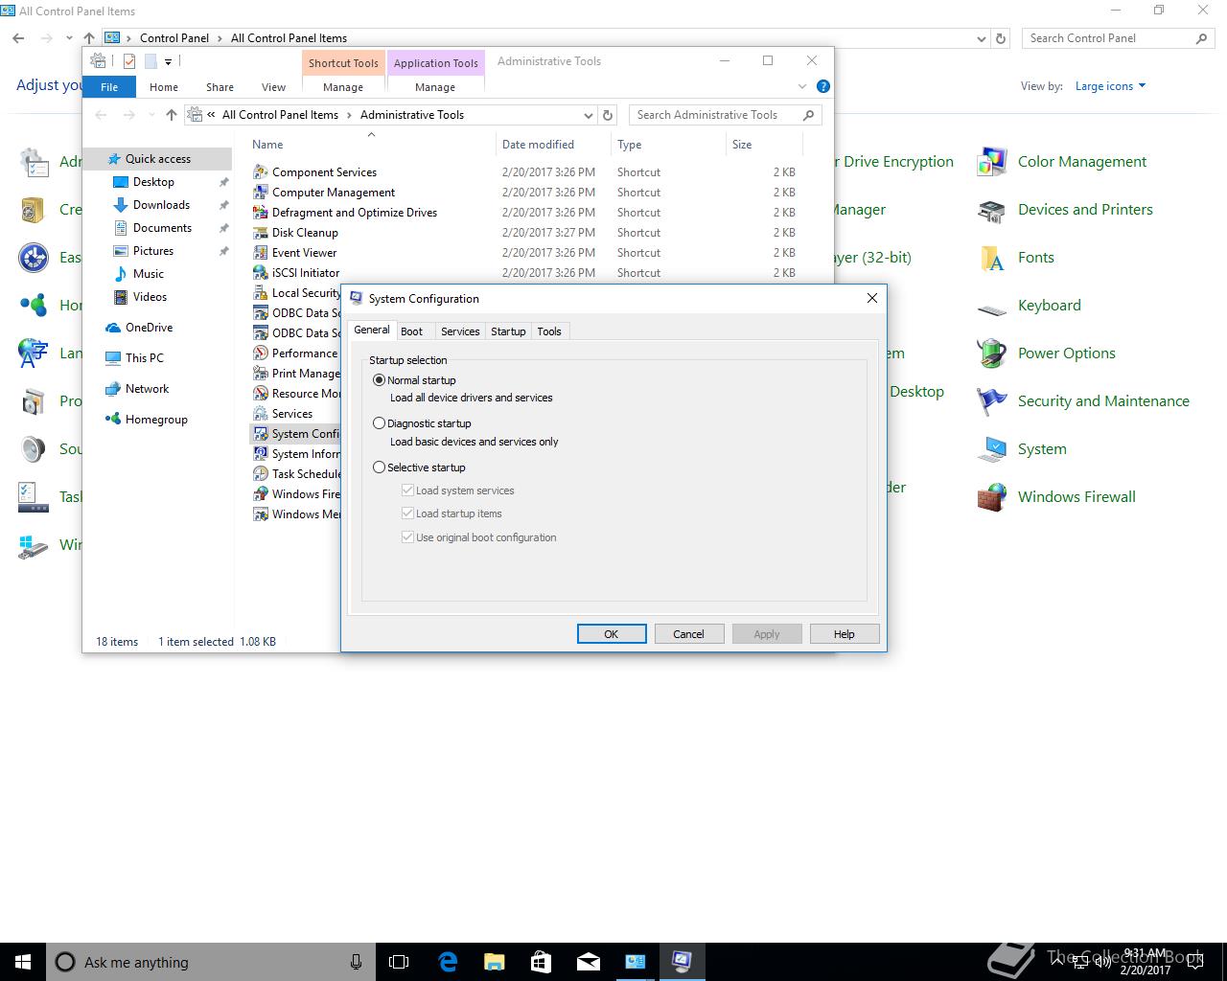
Task: Open Security and Maintenance flag icon
Action: (991, 401)
